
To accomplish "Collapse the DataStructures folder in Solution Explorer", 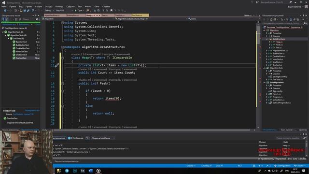I will coord(267,39).
